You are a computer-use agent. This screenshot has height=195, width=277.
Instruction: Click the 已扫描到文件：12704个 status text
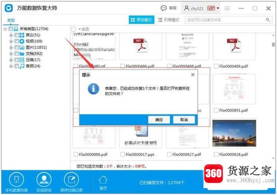[162, 182]
